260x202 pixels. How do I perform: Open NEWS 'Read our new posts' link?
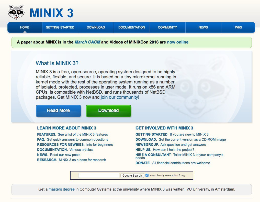[59, 155]
